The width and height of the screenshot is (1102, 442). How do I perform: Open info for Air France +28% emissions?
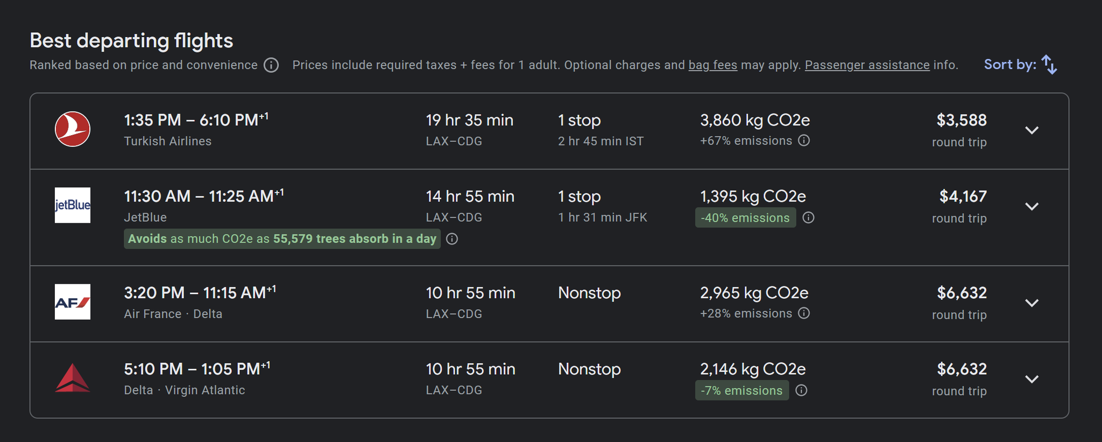coord(804,313)
